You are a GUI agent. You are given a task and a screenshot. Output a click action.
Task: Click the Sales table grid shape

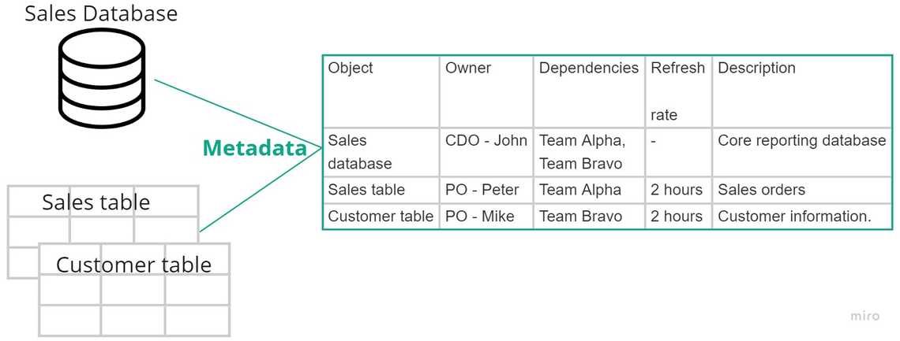coord(103,232)
